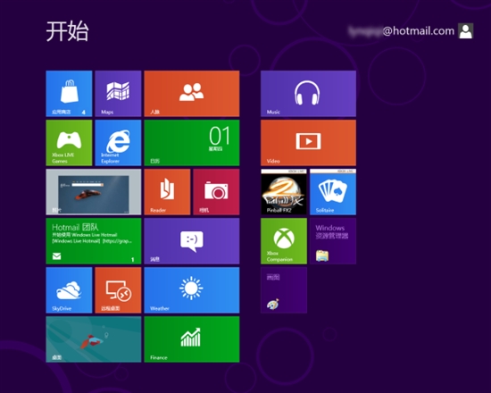Click the @hotmail.com account name
The image size is (491, 393).
pyautogui.click(x=402, y=30)
